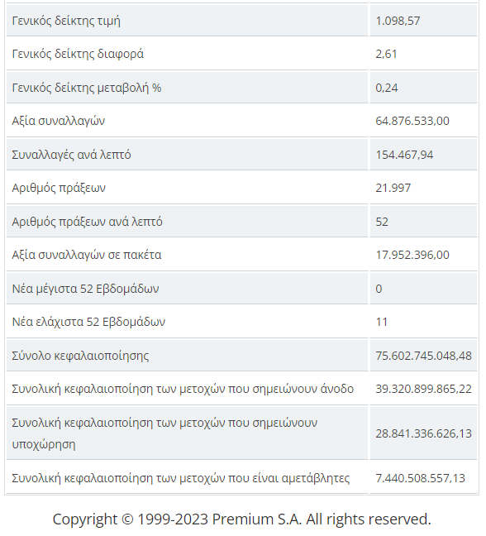486x536 pixels.
Task: Select the 21.997 trades value
Action: coord(393,188)
